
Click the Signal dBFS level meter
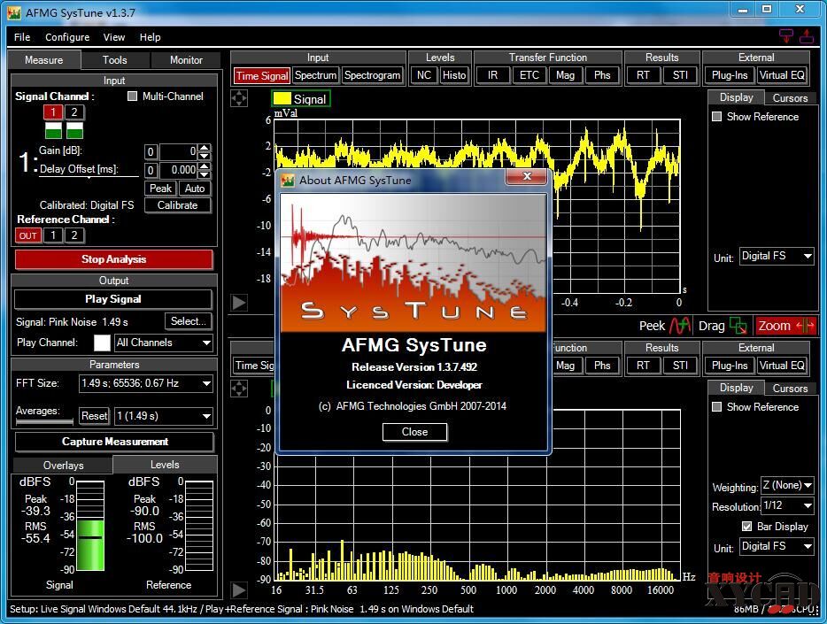(90, 526)
